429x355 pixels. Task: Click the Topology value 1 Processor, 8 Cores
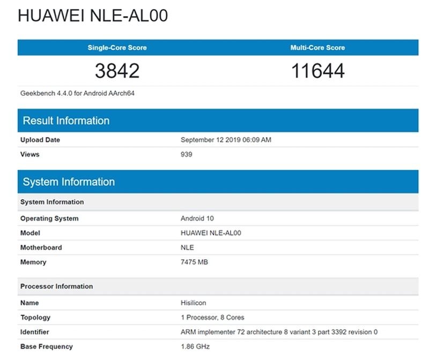pyautogui.click(x=212, y=318)
